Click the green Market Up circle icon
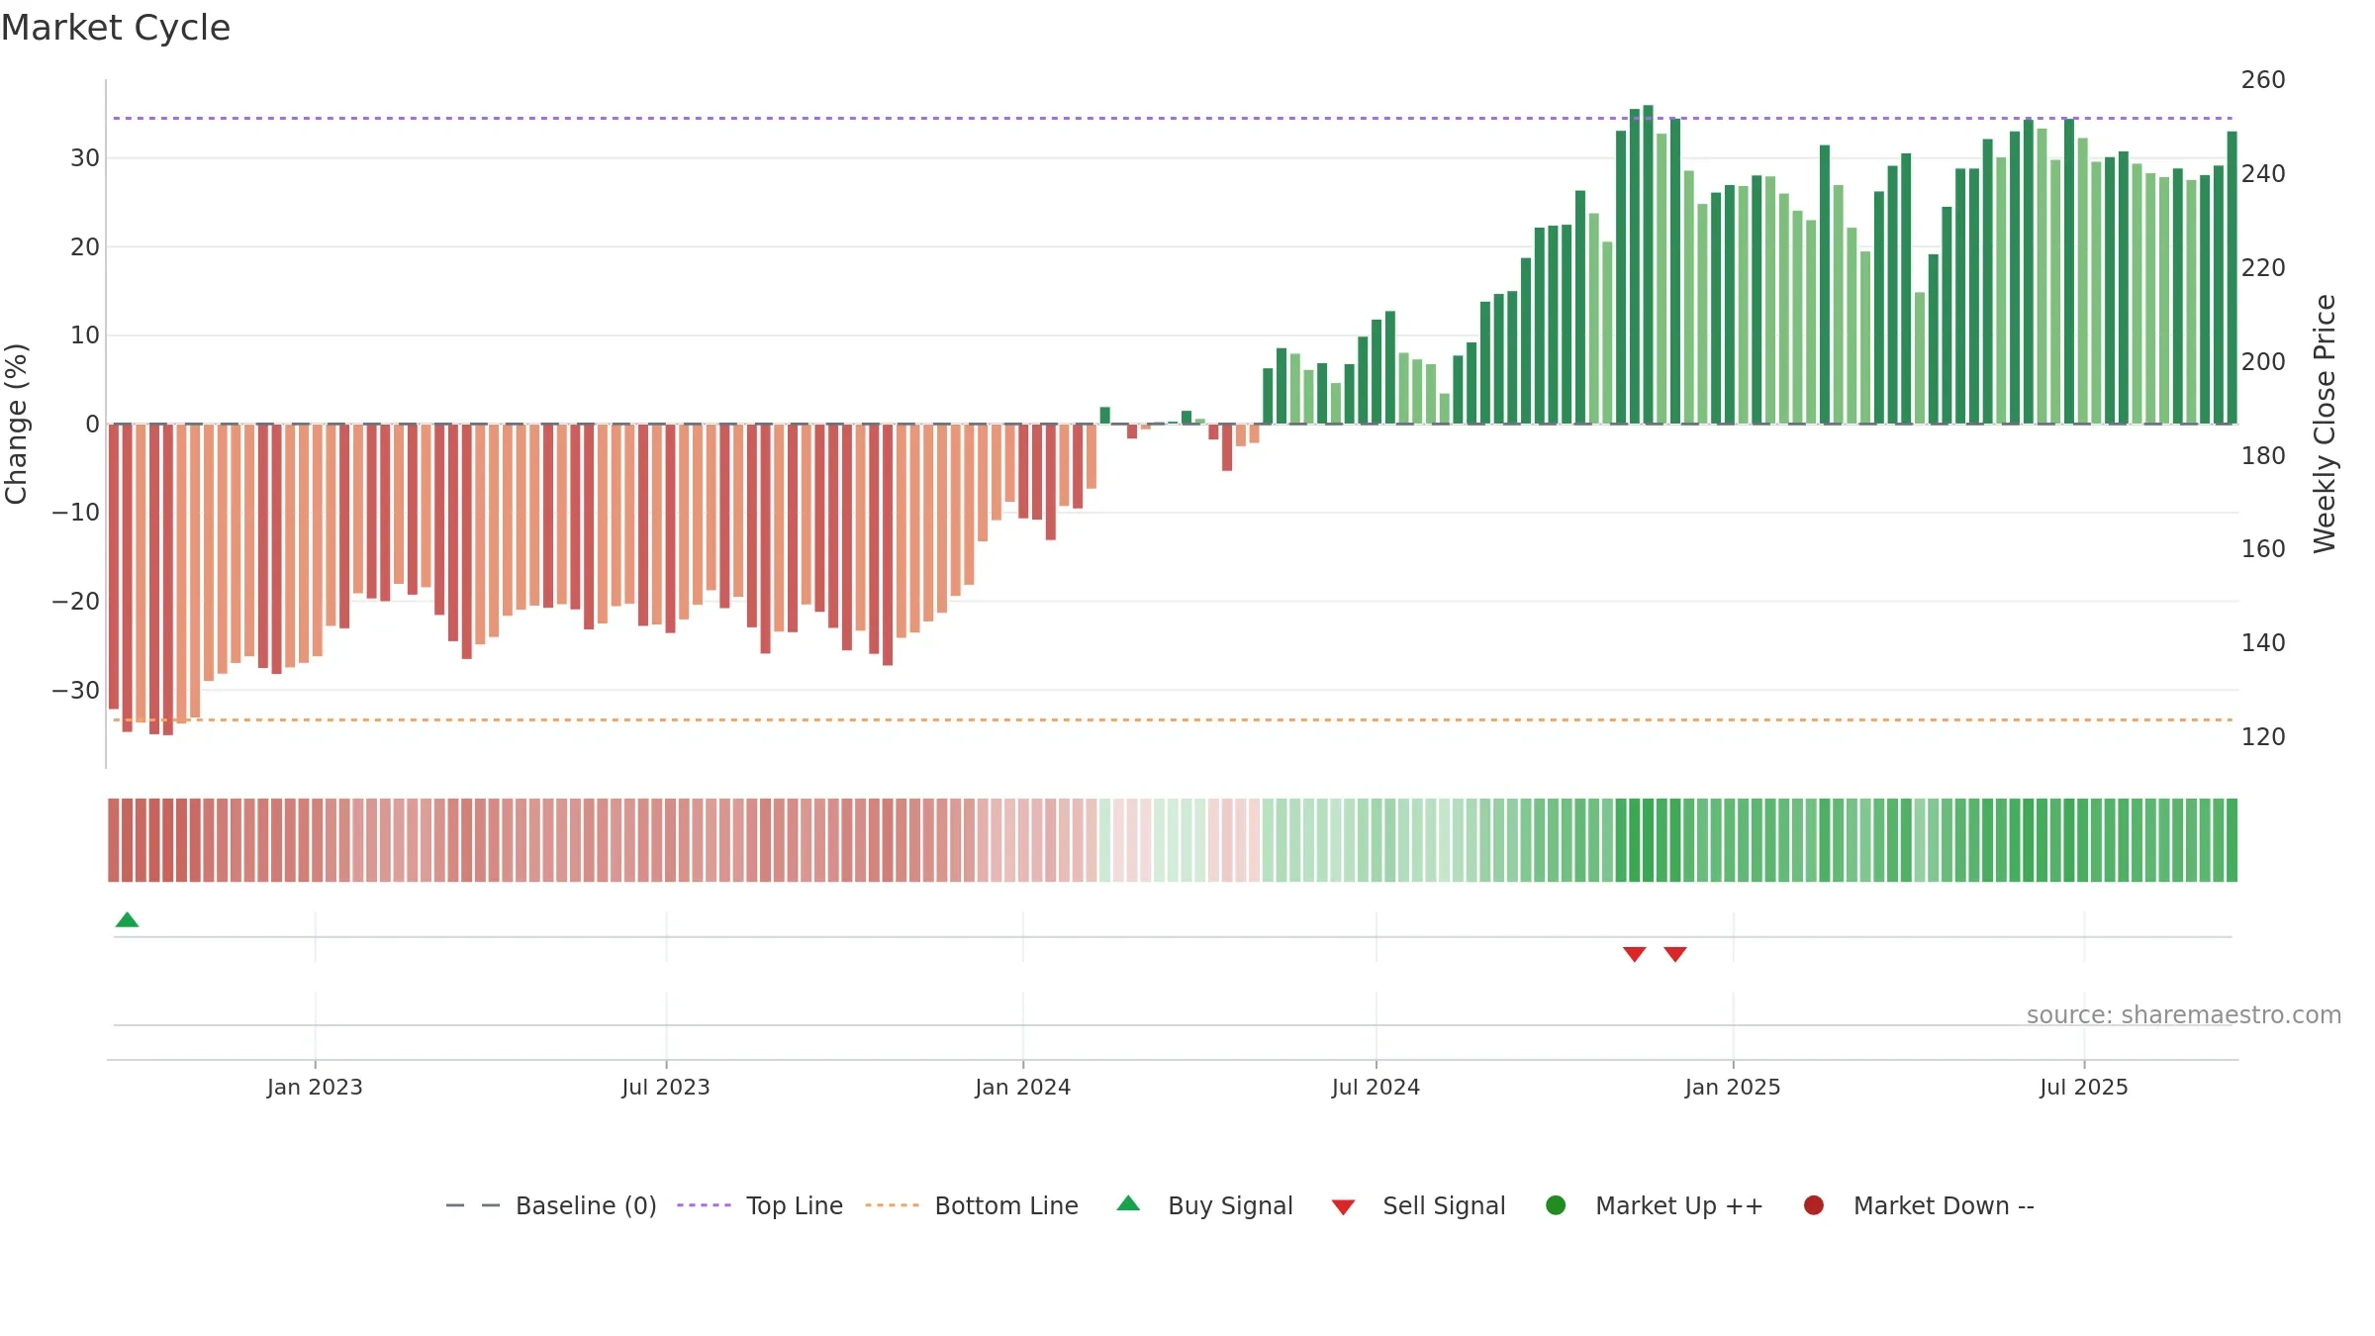The image size is (2375, 1336). (1556, 1205)
